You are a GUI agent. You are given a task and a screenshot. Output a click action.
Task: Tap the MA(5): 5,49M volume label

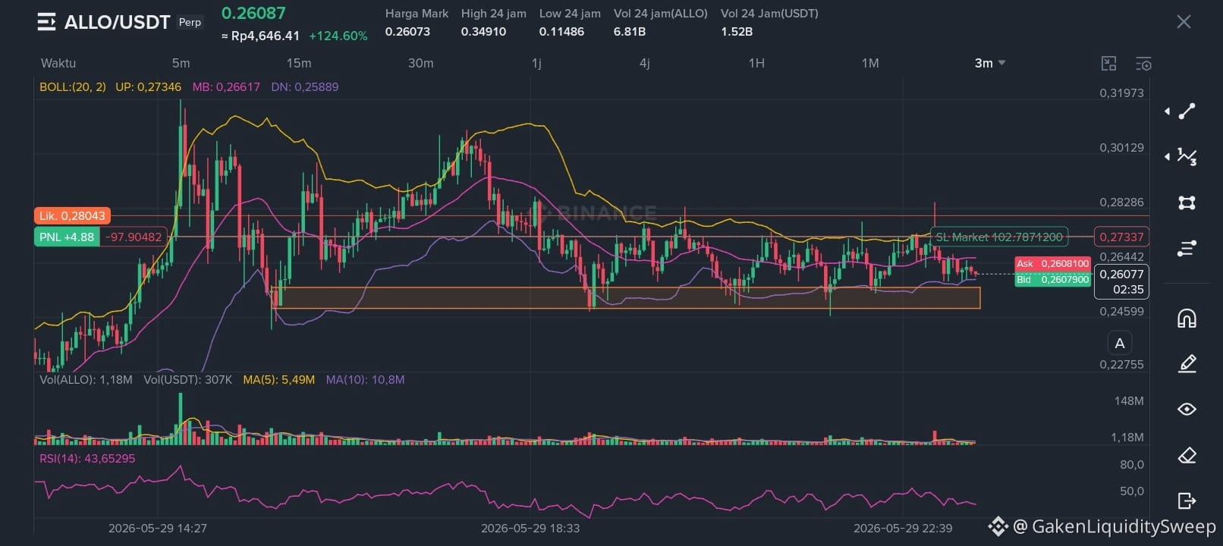278,379
